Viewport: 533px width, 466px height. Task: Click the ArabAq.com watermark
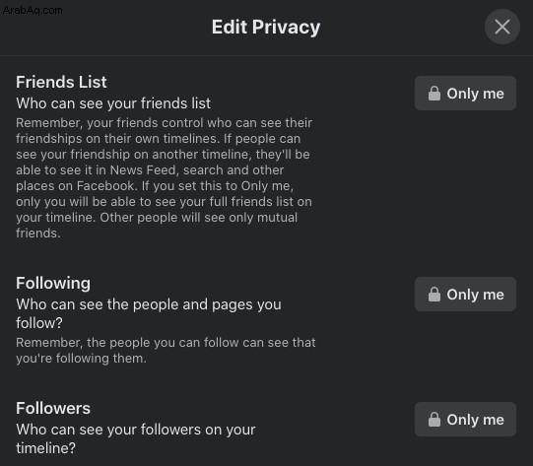click(x=33, y=10)
